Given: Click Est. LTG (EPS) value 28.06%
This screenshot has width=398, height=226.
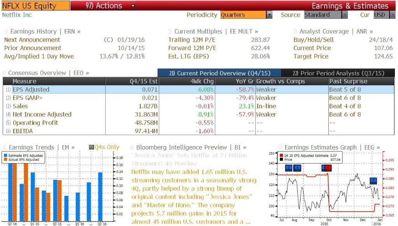Looking at the screenshot, I should pos(260,56).
